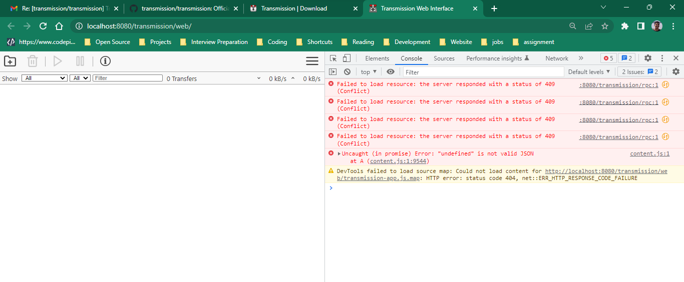Expand the Uncaught in promise error

pyautogui.click(x=339, y=154)
